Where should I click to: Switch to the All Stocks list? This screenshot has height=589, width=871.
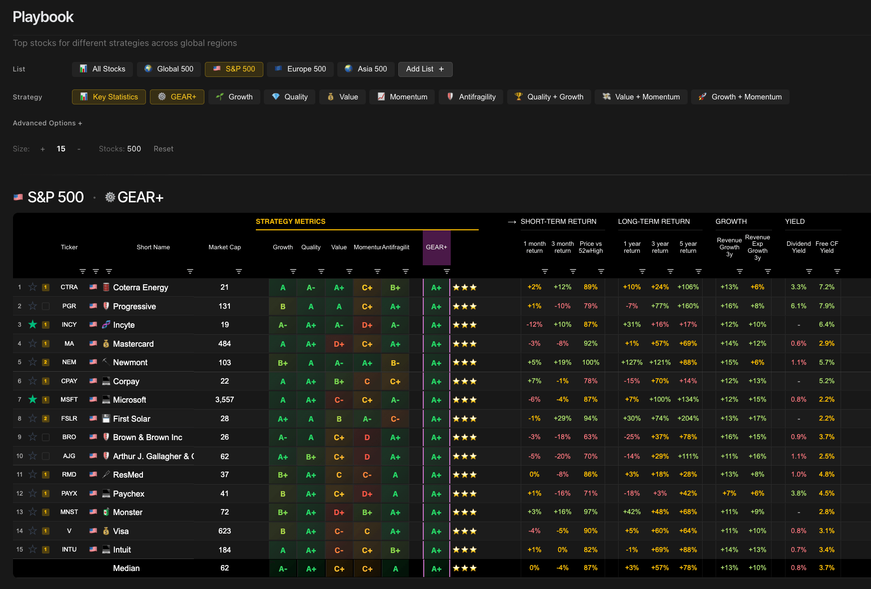click(x=102, y=69)
